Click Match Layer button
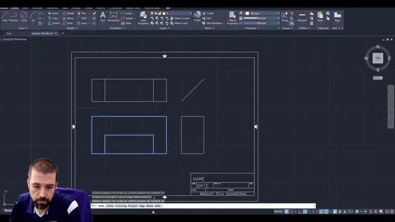 click(x=179, y=23)
